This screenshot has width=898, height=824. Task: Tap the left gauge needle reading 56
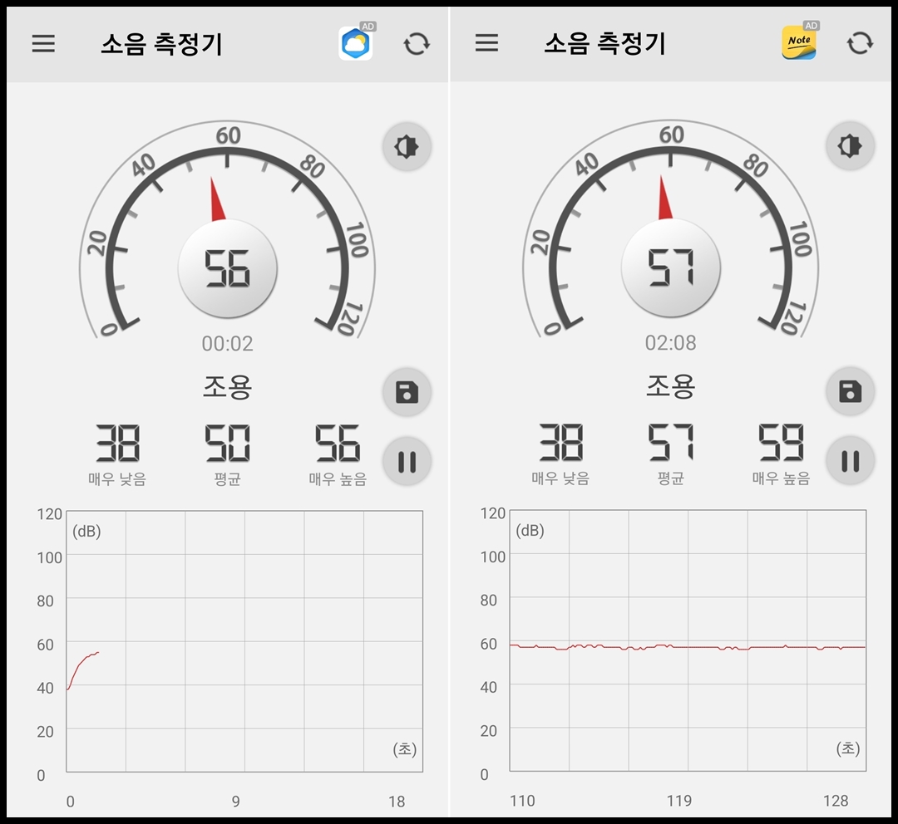(x=226, y=266)
